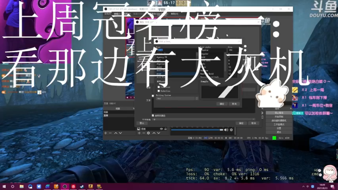Toggle Strikeout effect checkbox
Image resolution: width=338 pixels, height=190 pixels.
click(159, 87)
